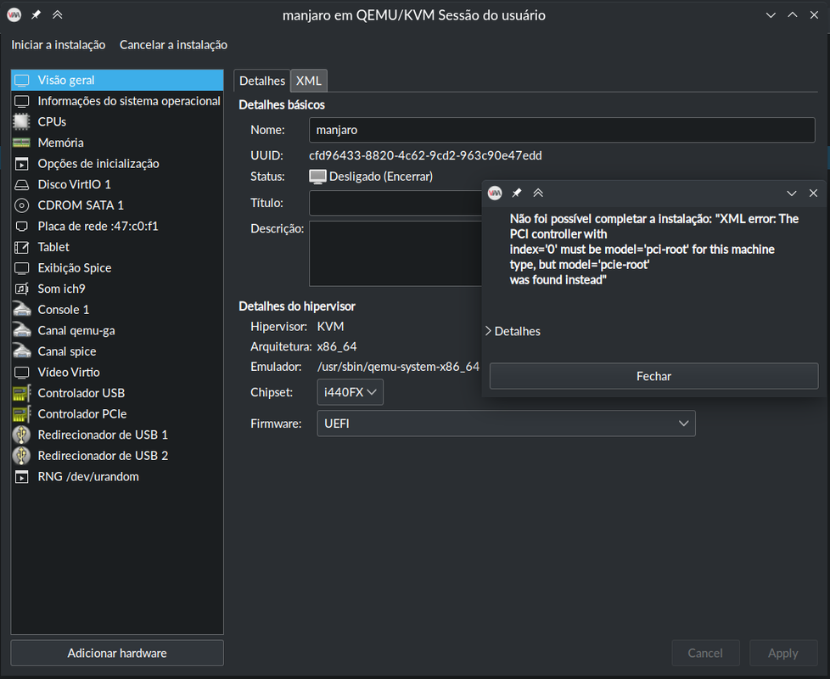Click the CPUs chip icon
830x679 pixels.
22,121
